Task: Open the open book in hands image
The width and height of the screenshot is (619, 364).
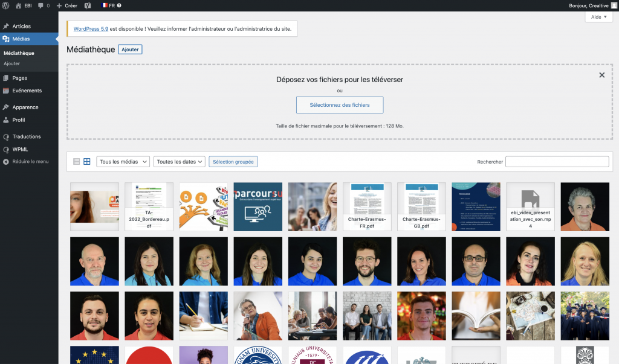Action: point(476,316)
